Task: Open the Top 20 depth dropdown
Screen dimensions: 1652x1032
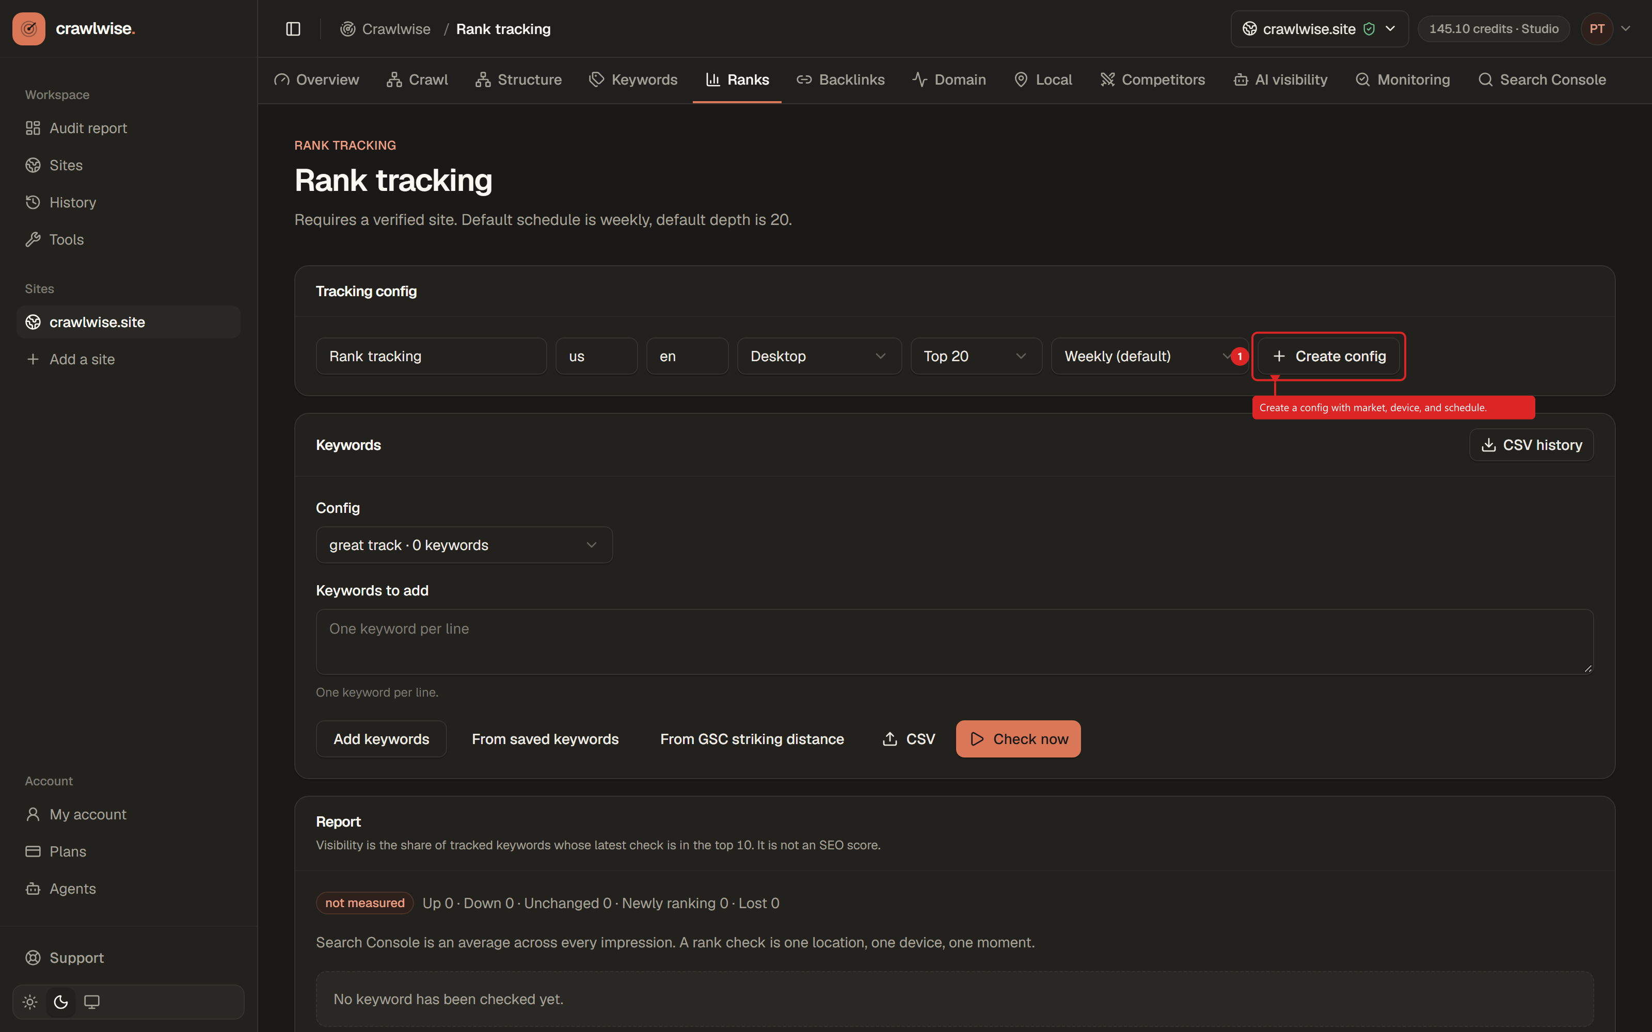Action: [976, 356]
